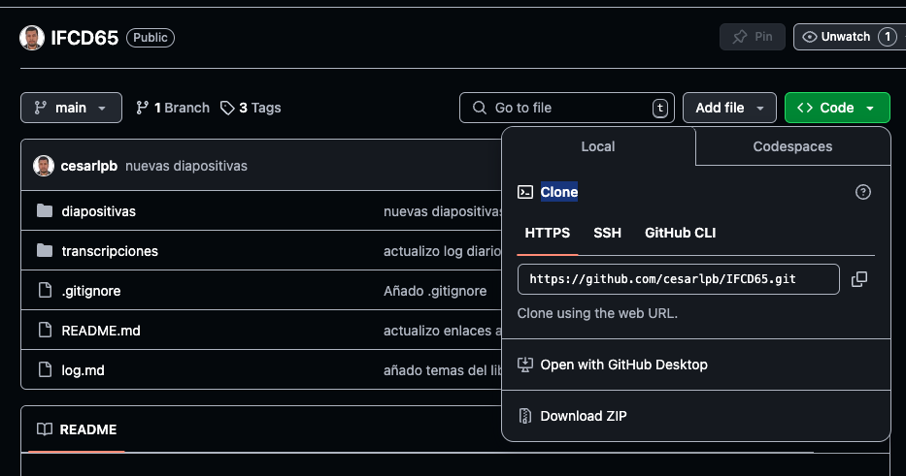Click the highlighted Clone heading

[558, 192]
